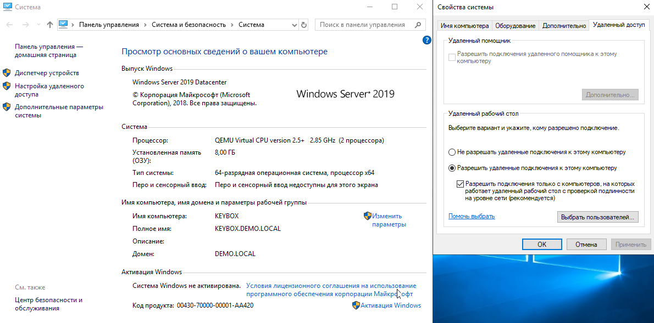
Task: Click the computer icon in the address bar
Action: coord(63,25)
